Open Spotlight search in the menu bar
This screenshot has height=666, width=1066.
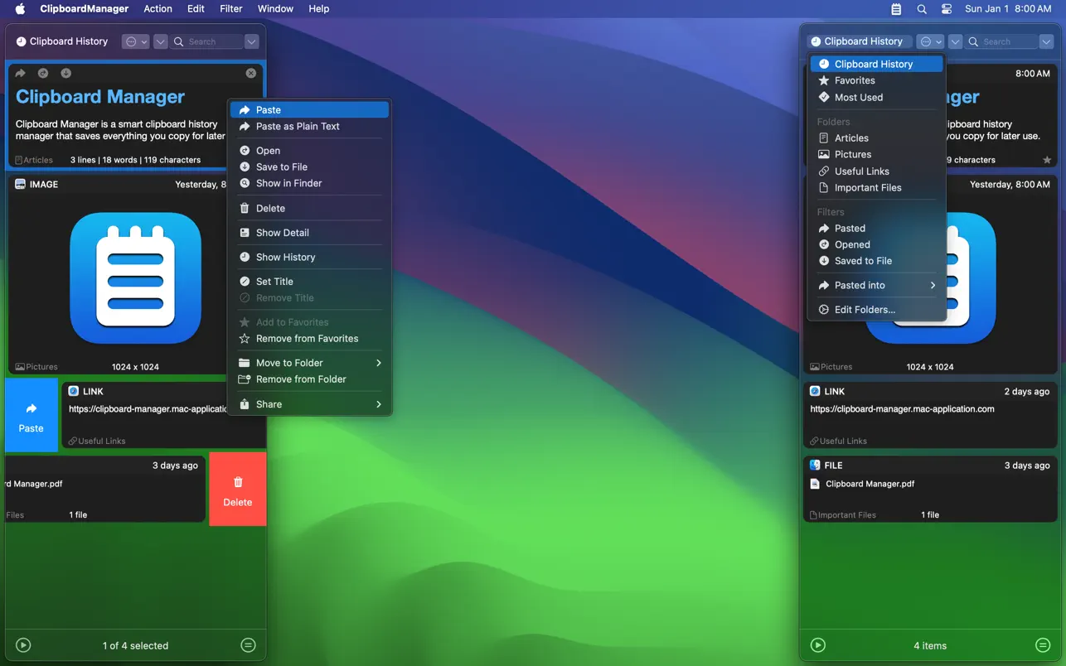pyautogui.click(x=922, y=9)
